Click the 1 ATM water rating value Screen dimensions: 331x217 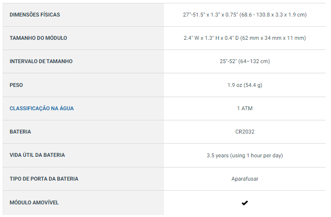245,108
